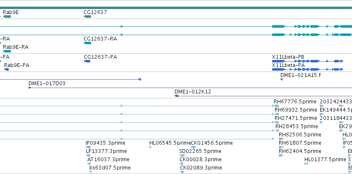352x174 pixels.
Task: Click the CG12637-PA label
Action: [x=101, y=57]
